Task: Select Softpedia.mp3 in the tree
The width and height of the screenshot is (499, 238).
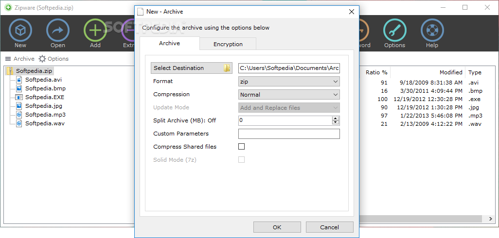Action: pos(46,115)
